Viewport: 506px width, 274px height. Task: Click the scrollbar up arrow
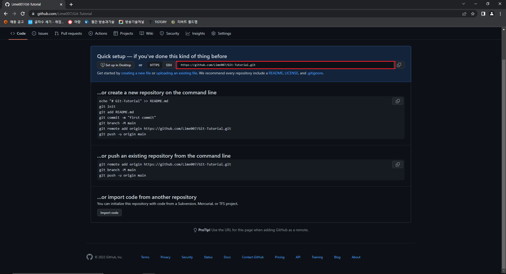(504, 29)
